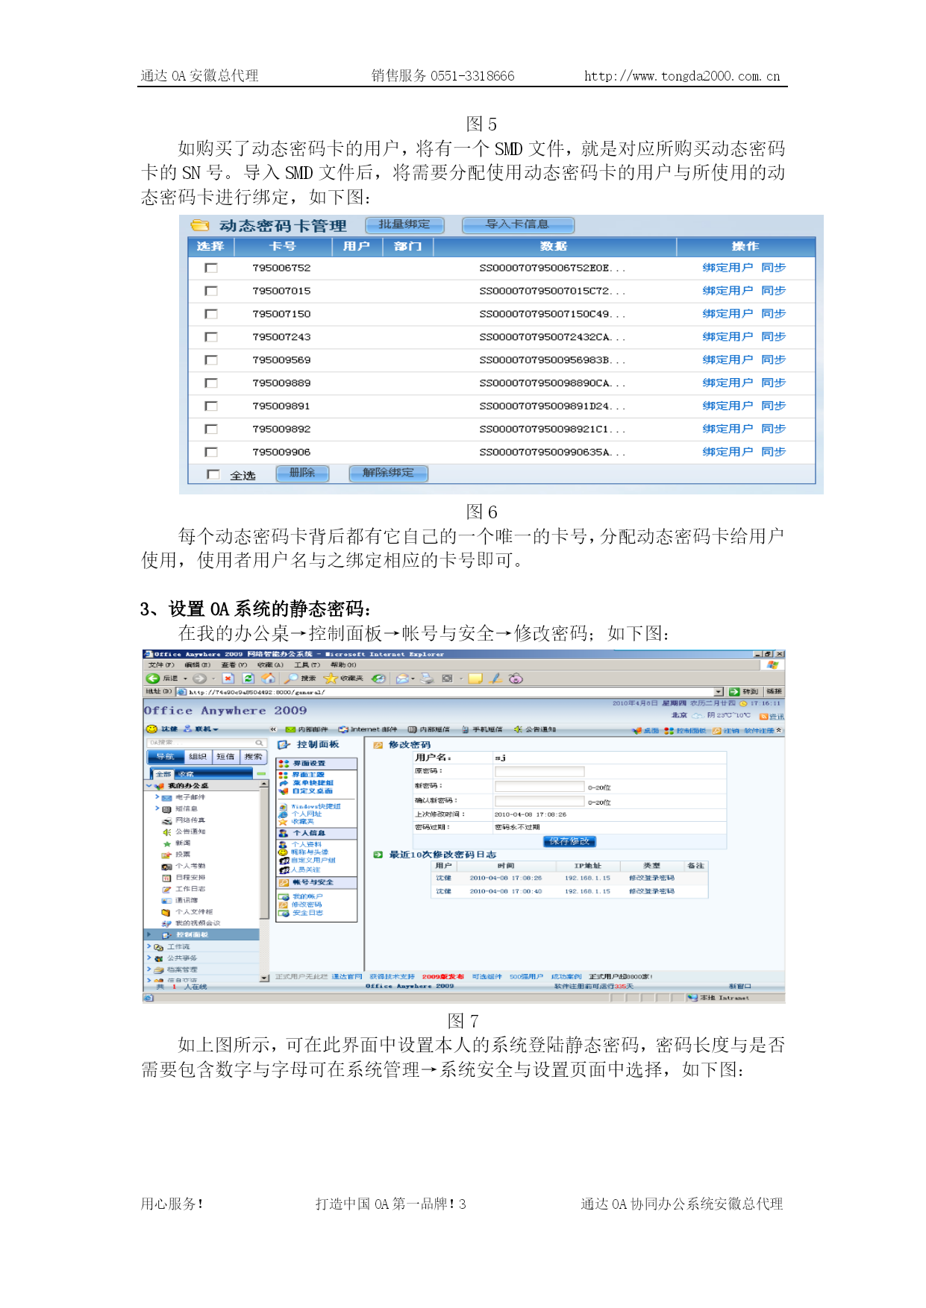
Task: Tick the checkbox for card 795009891
Action: pos(211,406)
